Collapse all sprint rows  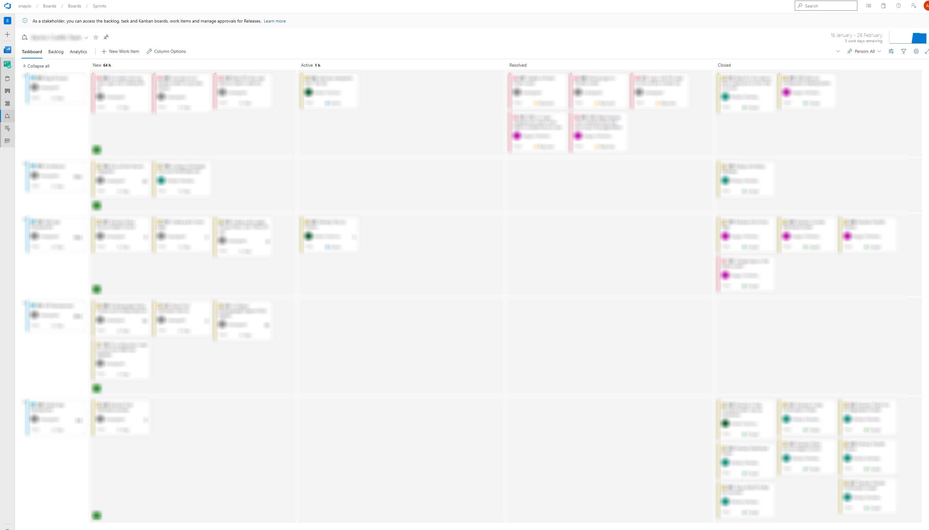click(36, 66)
